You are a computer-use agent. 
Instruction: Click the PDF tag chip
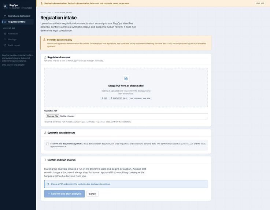[x=104, y=98]
